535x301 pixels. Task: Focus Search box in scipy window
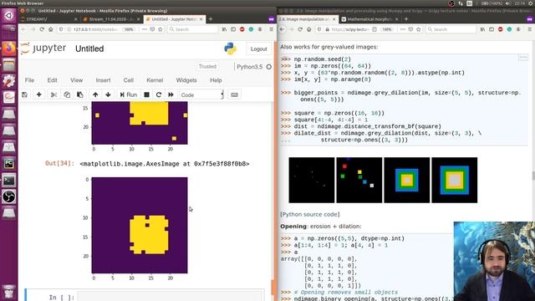point(451,29)
